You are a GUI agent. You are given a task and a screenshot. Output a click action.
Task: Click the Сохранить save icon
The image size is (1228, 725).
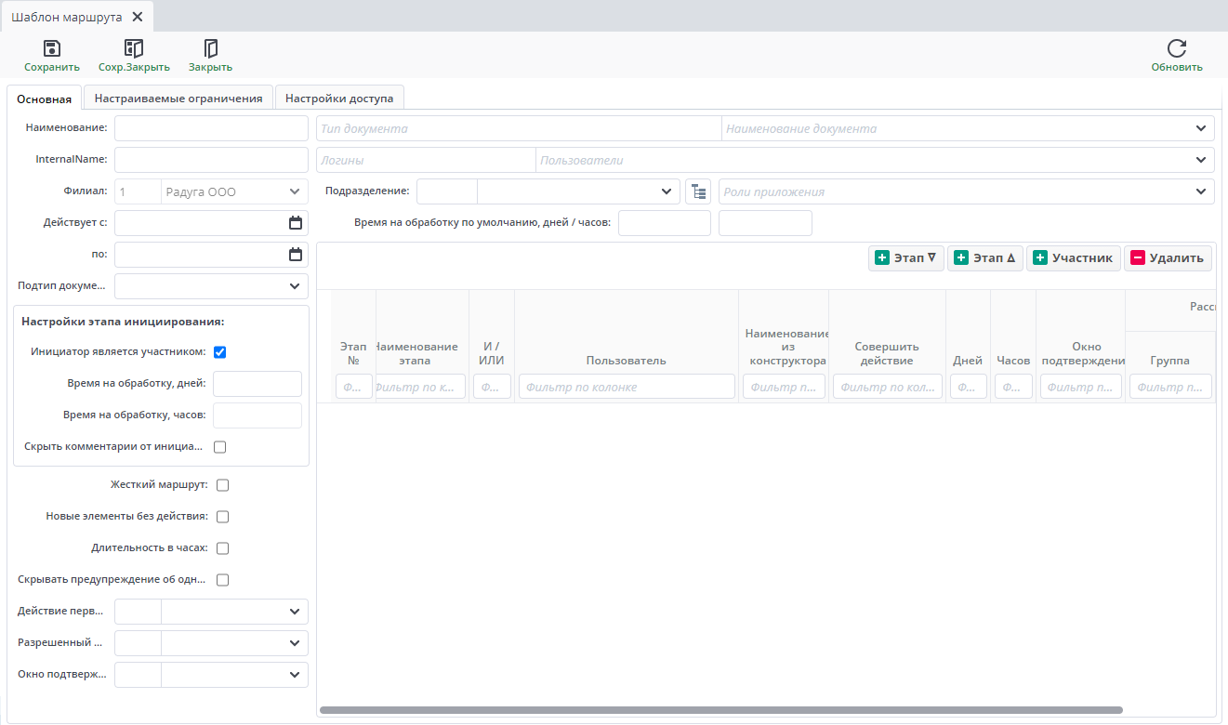pyautogui.click(x=52, y=48)
